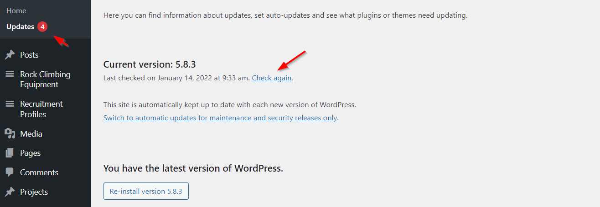Select Rock Climbing Equipment menu text
Image resolution: width=600 pixels, height=207 pixels.
(x=45, y=79)
